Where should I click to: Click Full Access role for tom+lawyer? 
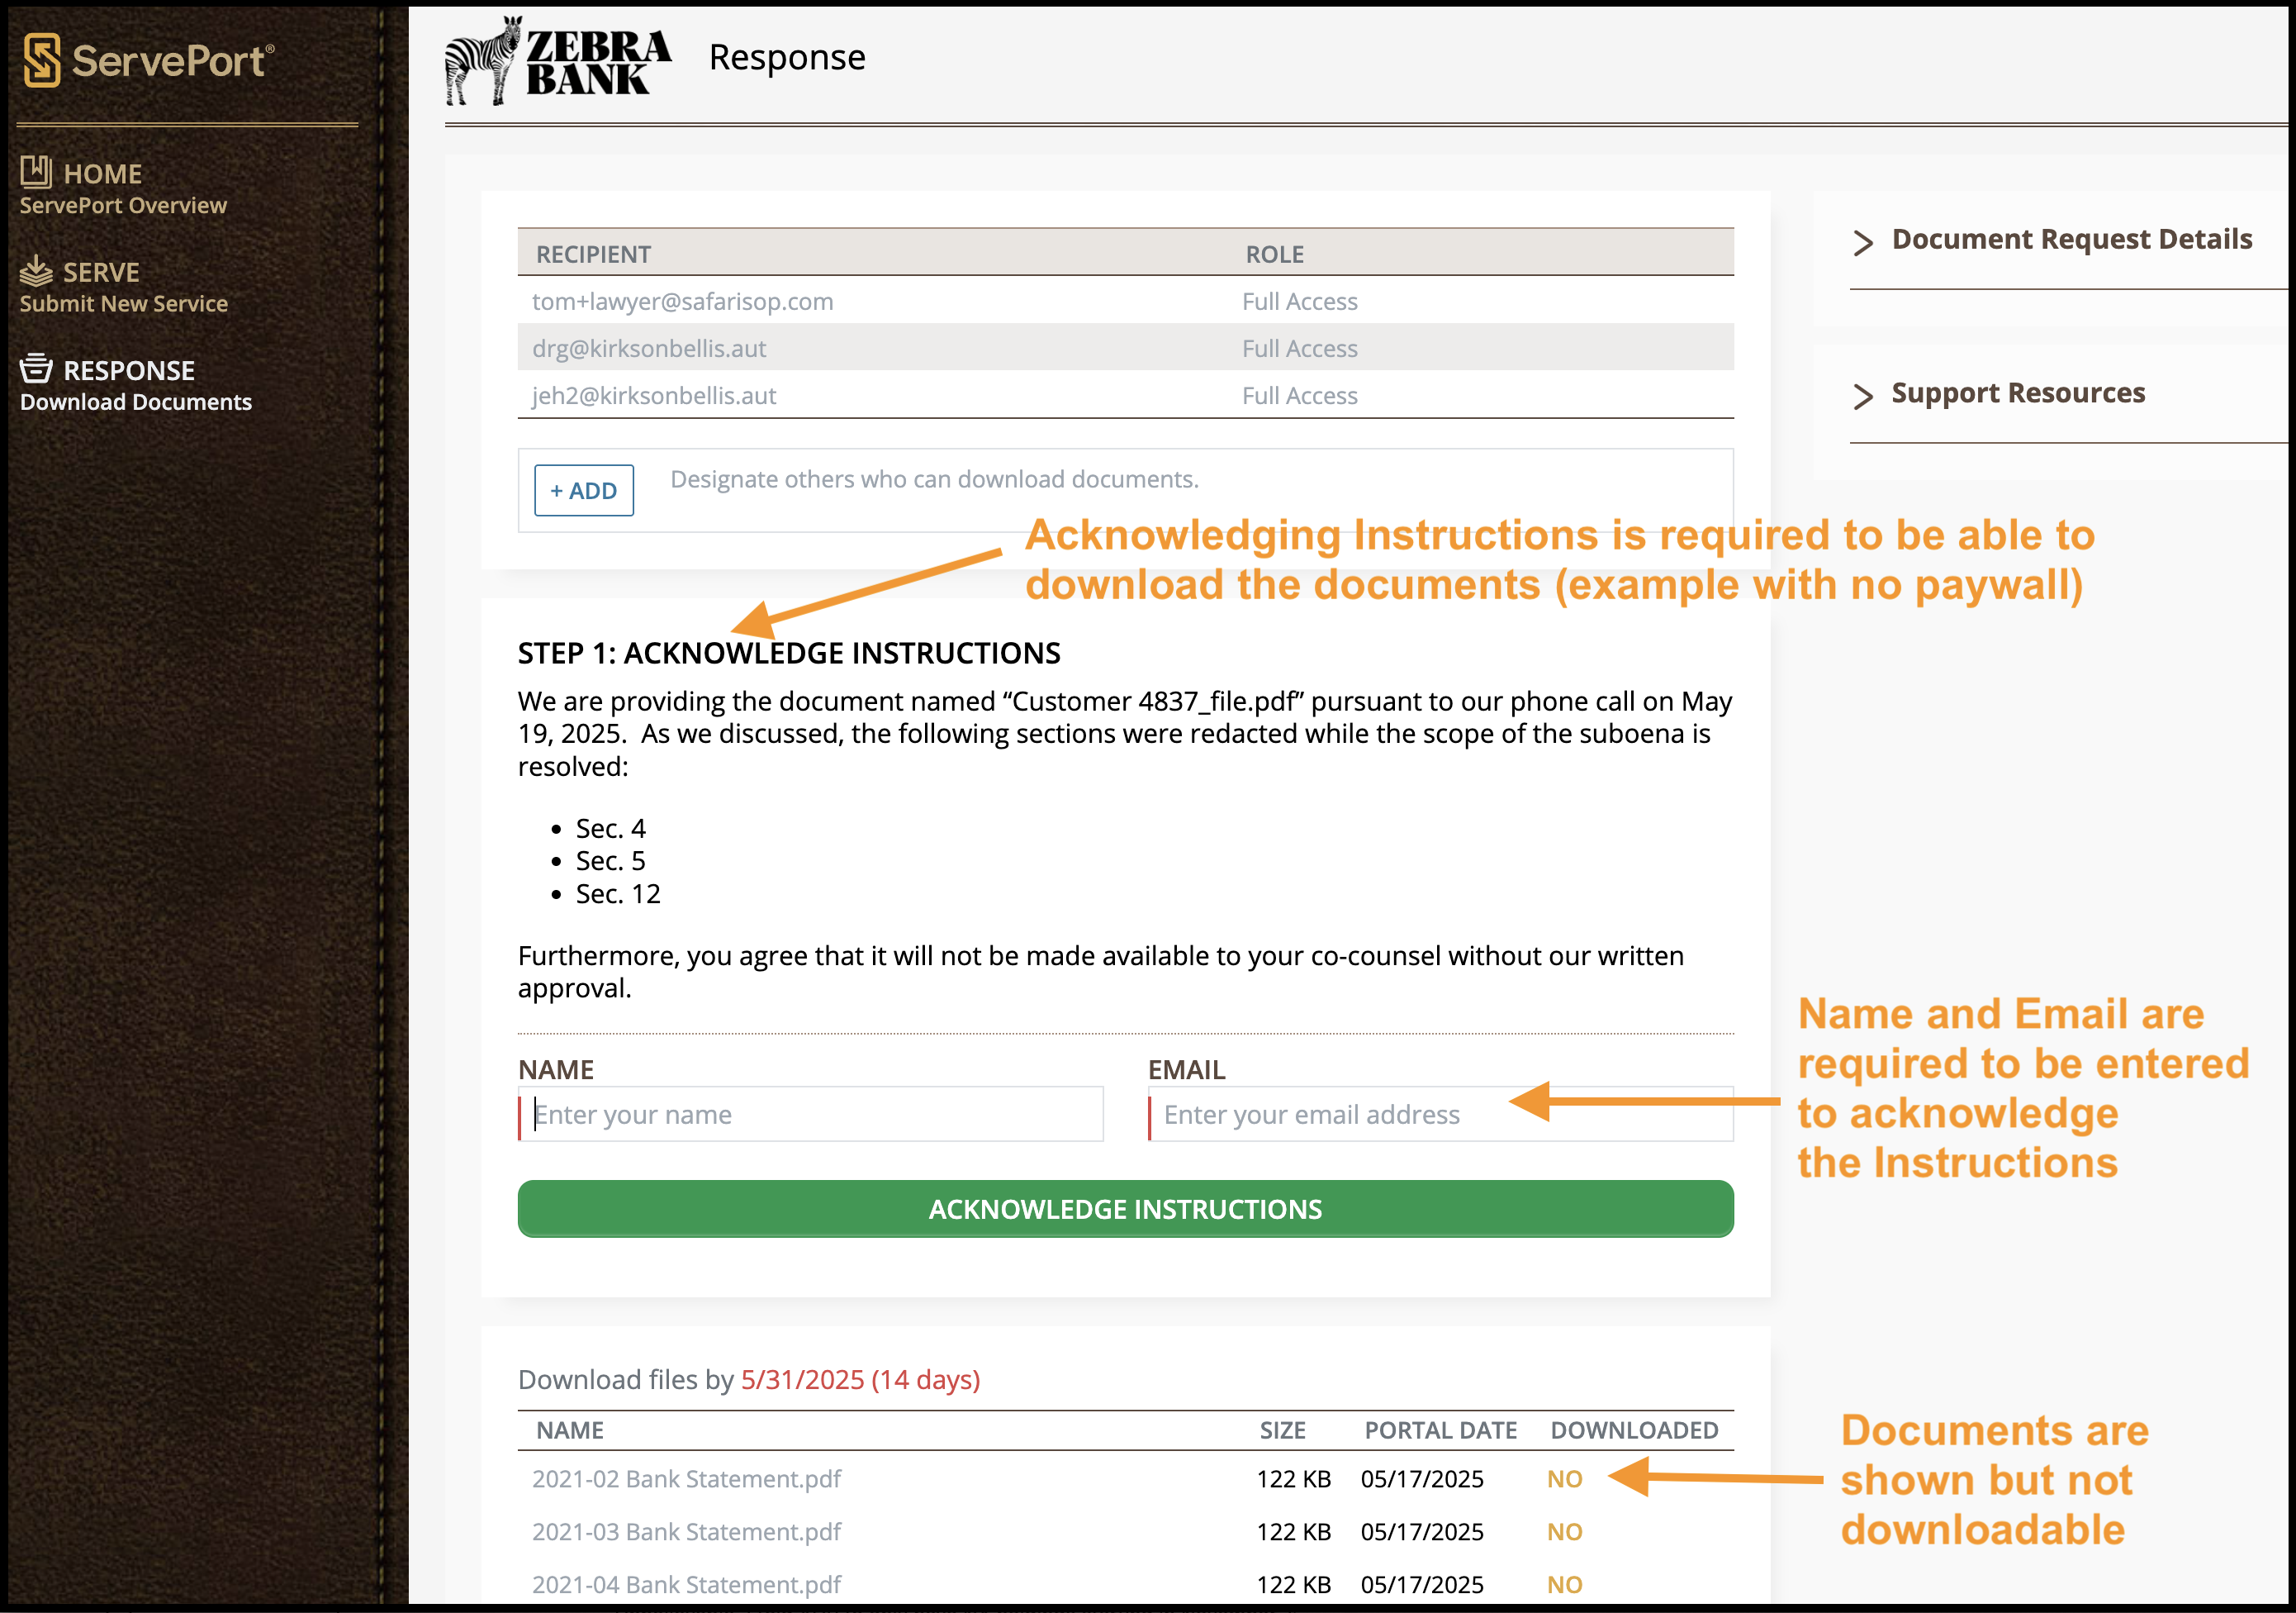pyautogui.click(x=1299, y=301)
